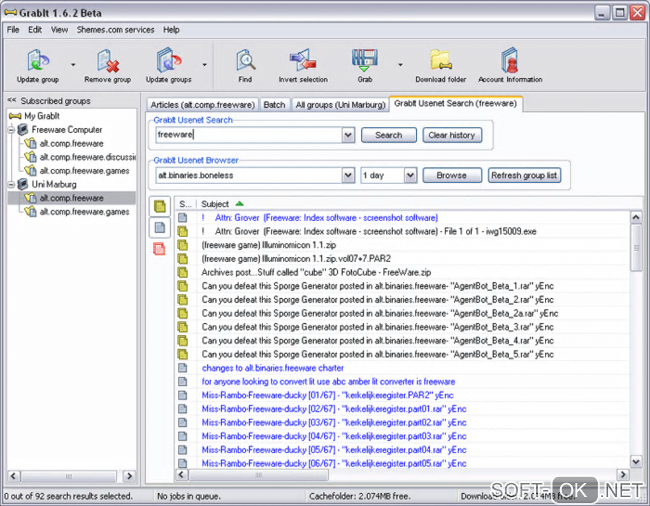Switch to the Batch tab
This screenshot has height=506, width=650.
coord(275,105)
